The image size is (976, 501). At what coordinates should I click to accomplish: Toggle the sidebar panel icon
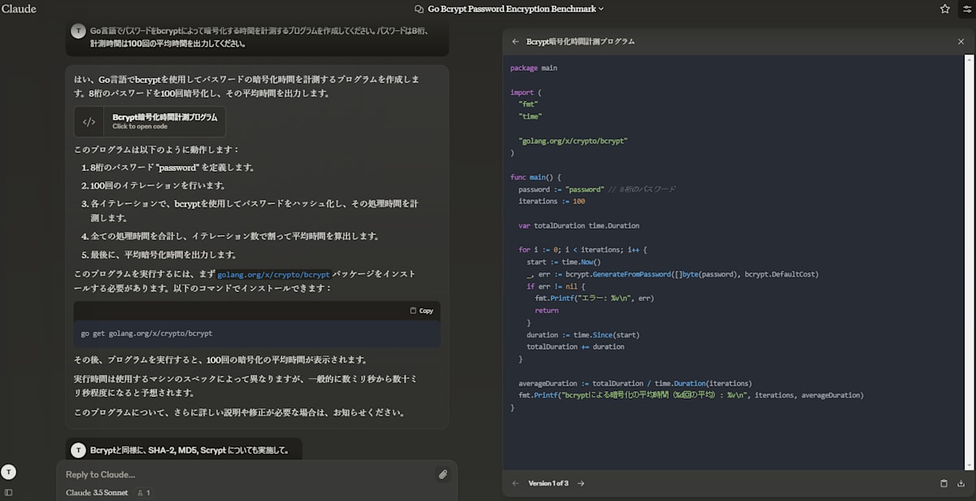point(8,493)
